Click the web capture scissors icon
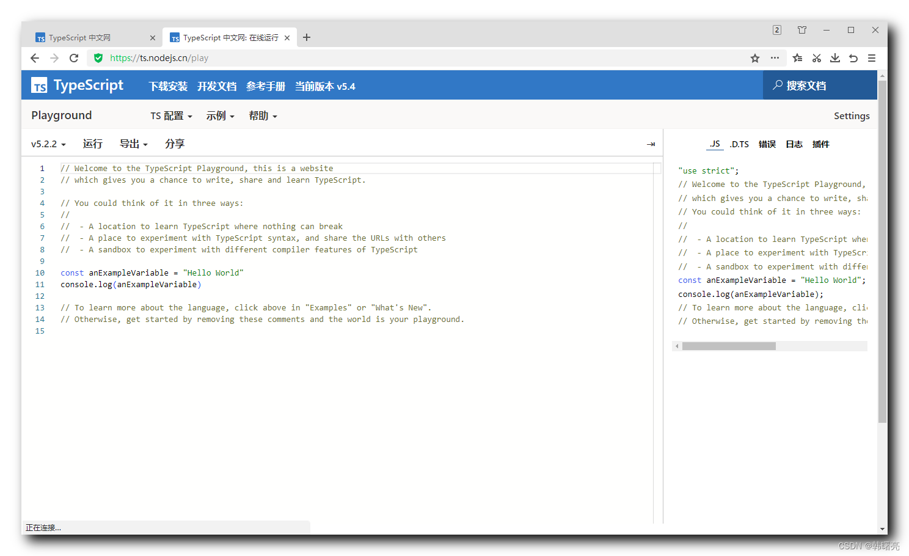The image size is (909, 556). click(817, 58)
